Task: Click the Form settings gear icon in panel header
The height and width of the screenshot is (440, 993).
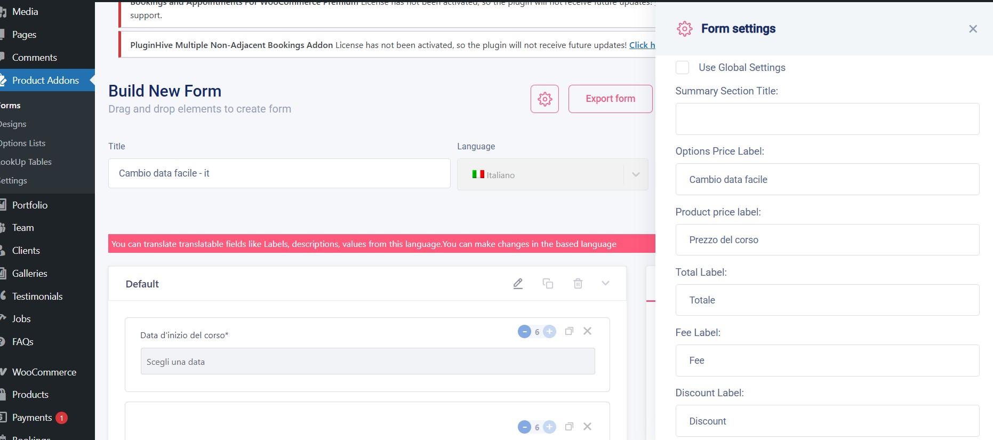Action: (x=685, y=29)
